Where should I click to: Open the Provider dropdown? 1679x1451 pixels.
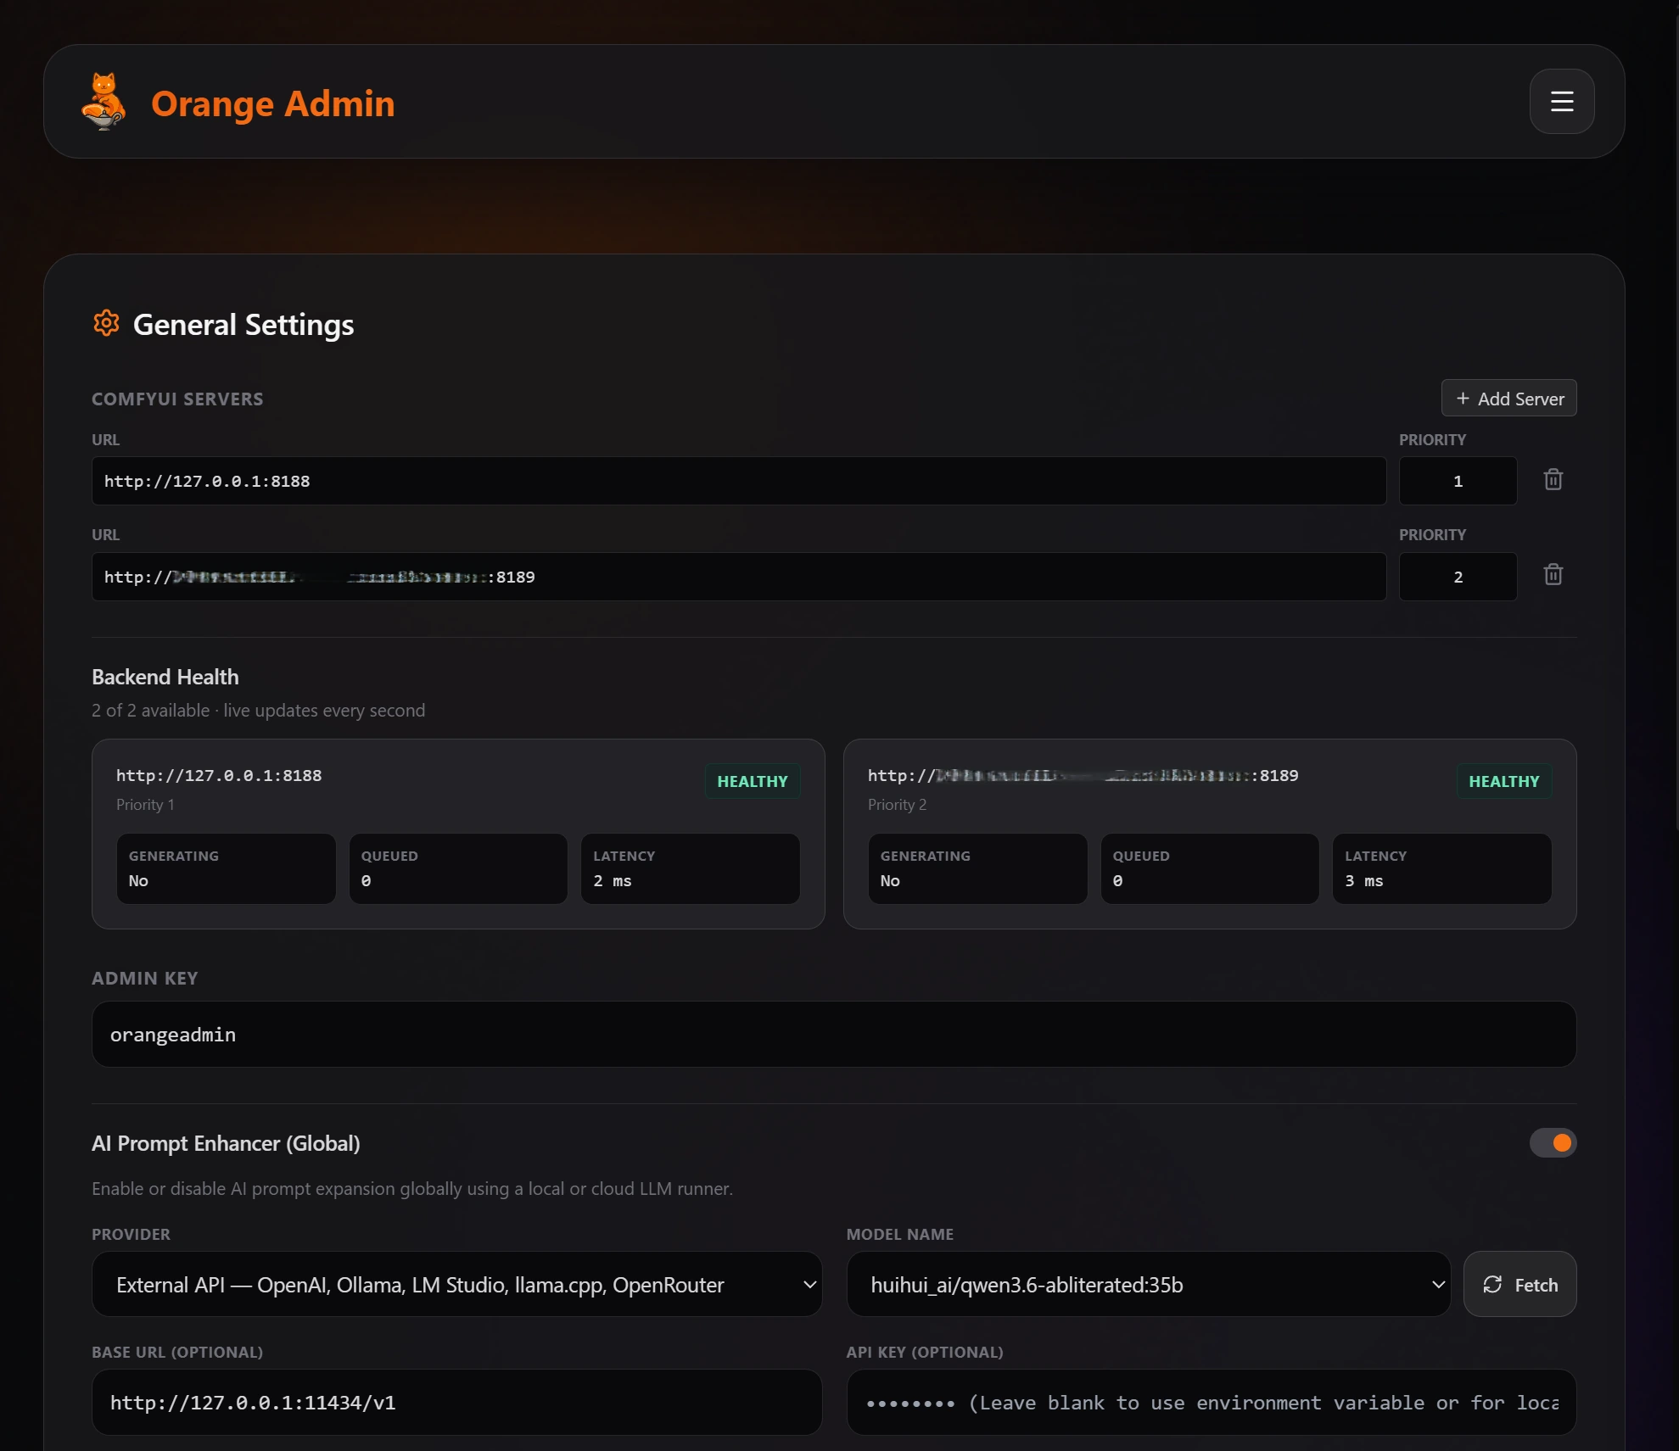click(456, 1284)
